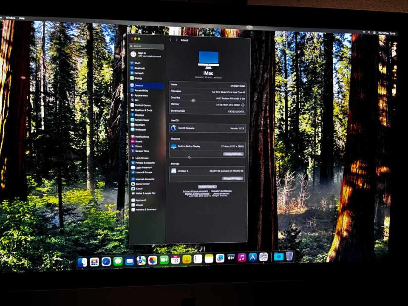Open the Trash in the Dock

[x=289, y=256]
